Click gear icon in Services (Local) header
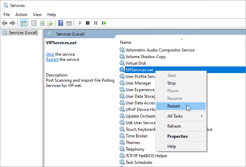 [50, 34]
